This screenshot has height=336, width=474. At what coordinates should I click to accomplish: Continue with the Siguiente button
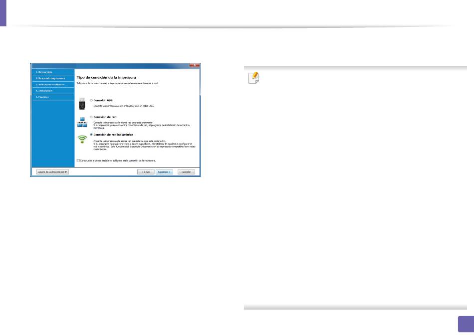click(165, 172)
